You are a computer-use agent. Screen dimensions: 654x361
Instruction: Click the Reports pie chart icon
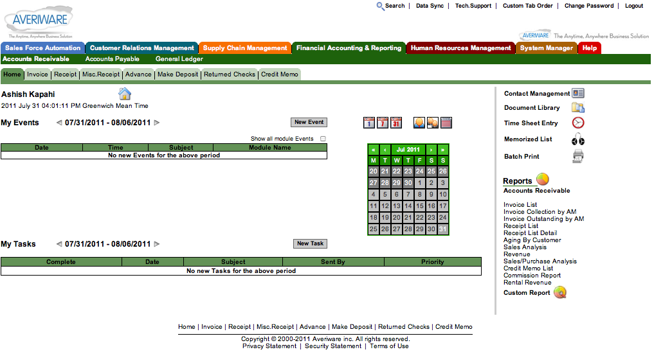coord(543,179)
